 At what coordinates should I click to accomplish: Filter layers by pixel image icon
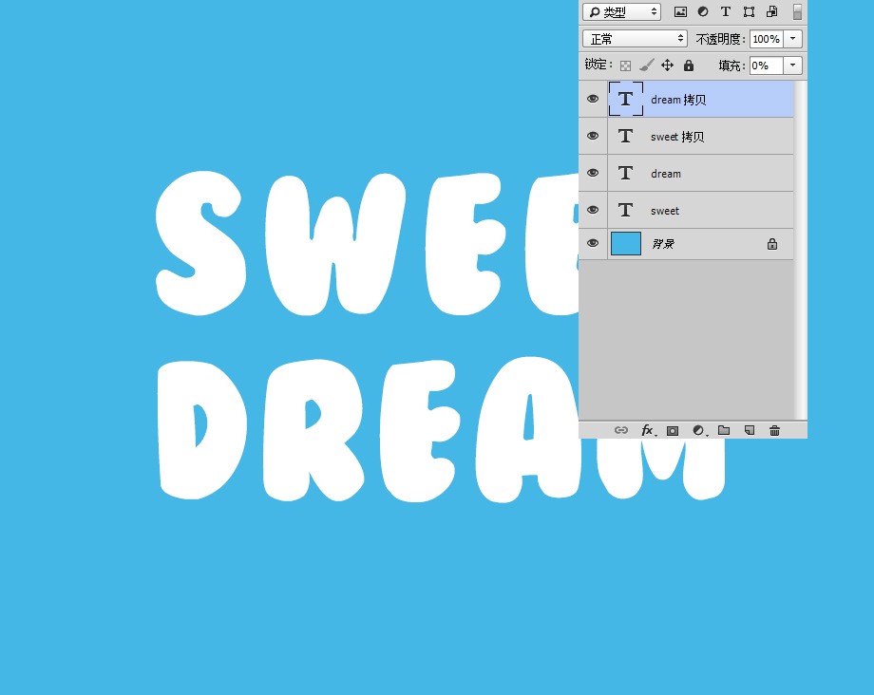point(680,11)
